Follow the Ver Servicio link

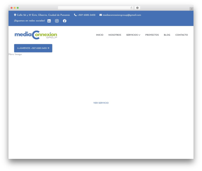point(101,103)
